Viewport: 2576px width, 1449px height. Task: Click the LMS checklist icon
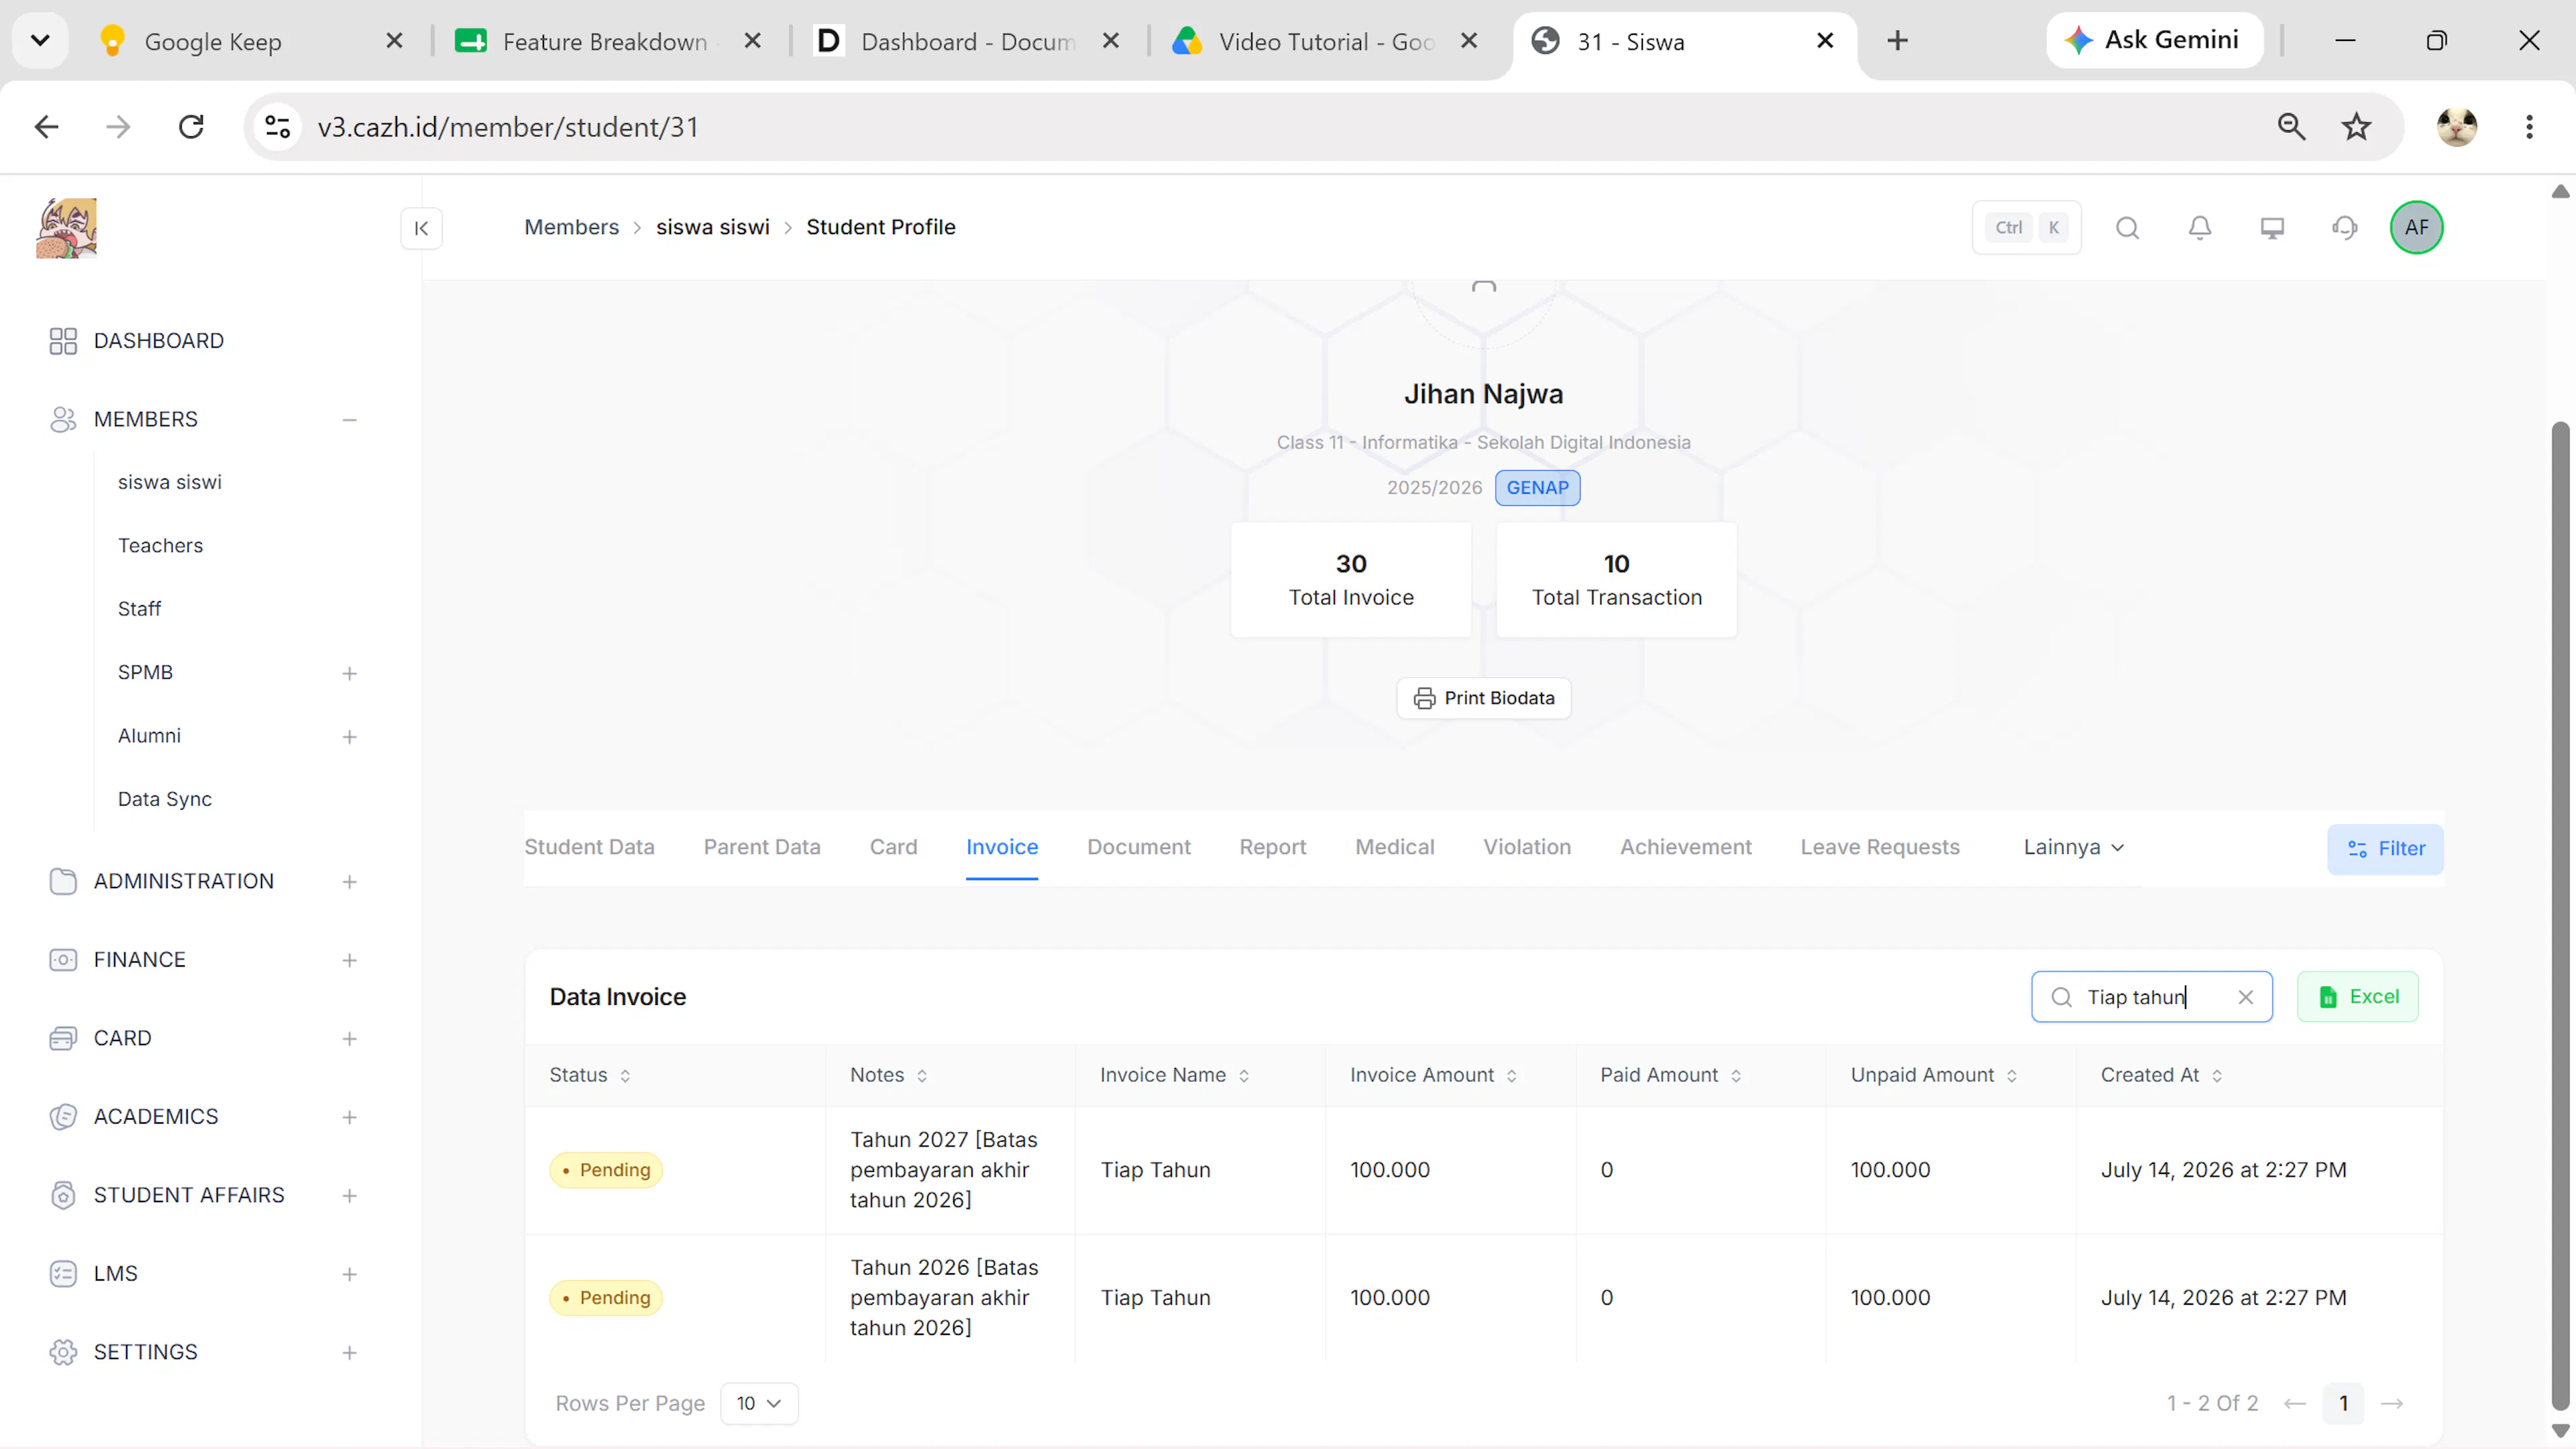[x=63, y=1274]
